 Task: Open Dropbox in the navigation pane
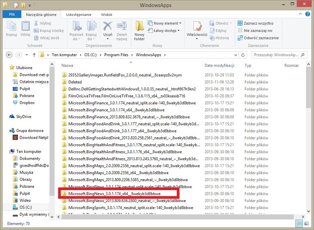tap(24, 103)
